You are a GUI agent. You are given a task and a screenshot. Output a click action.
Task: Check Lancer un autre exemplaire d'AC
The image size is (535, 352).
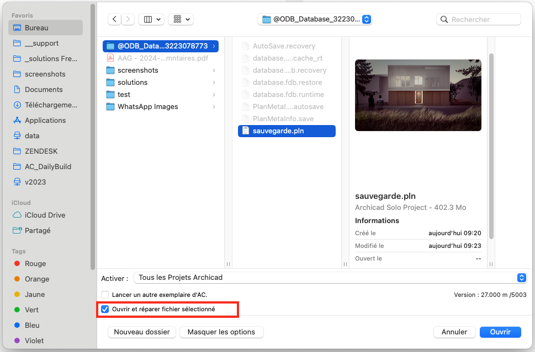[x=105, y=295]
